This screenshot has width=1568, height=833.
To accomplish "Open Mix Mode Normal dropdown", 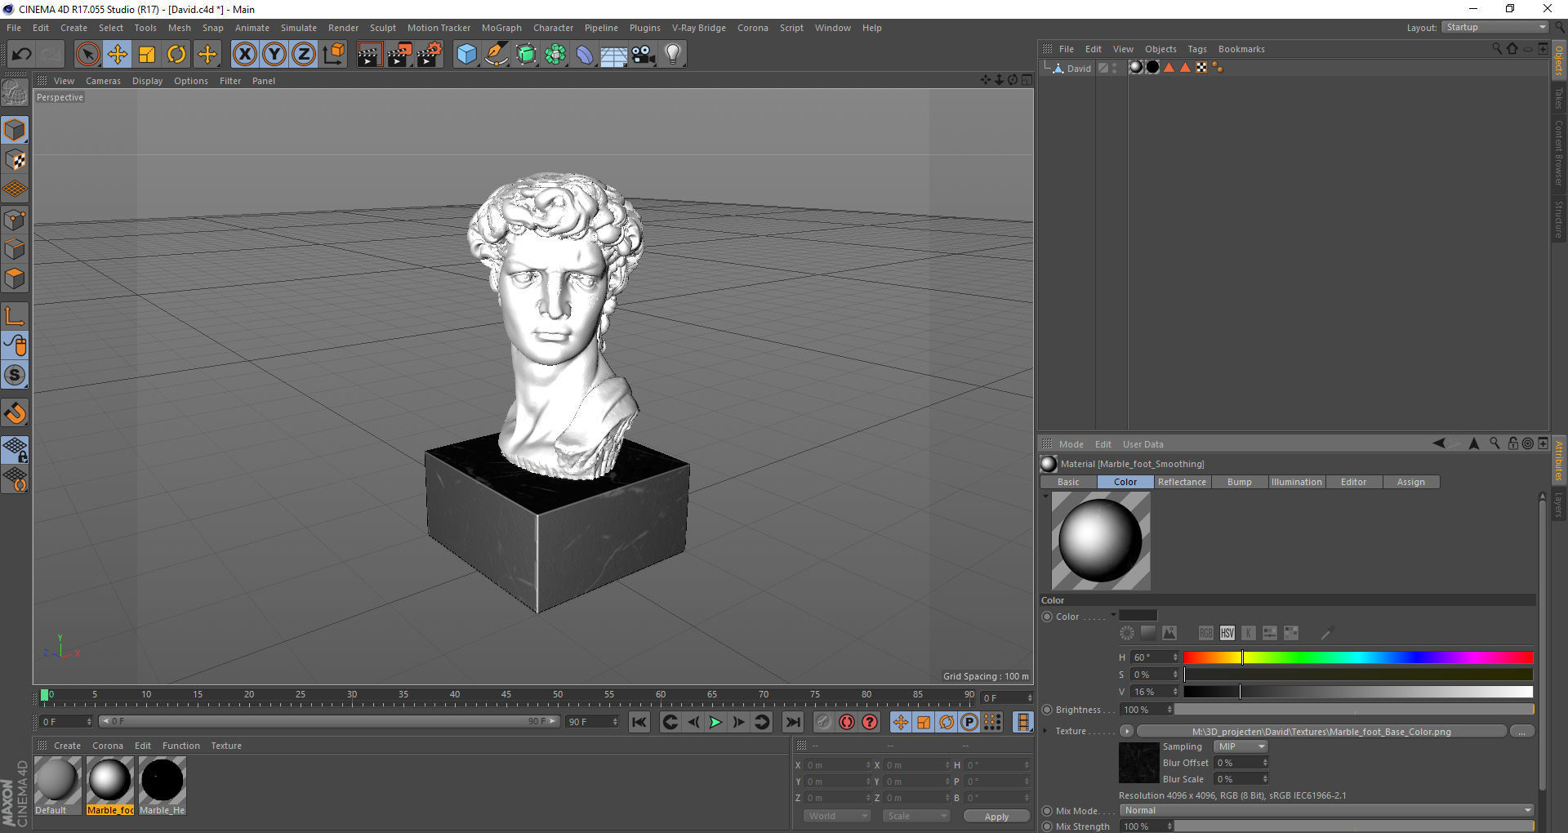I will click(x=1326, y=810).
